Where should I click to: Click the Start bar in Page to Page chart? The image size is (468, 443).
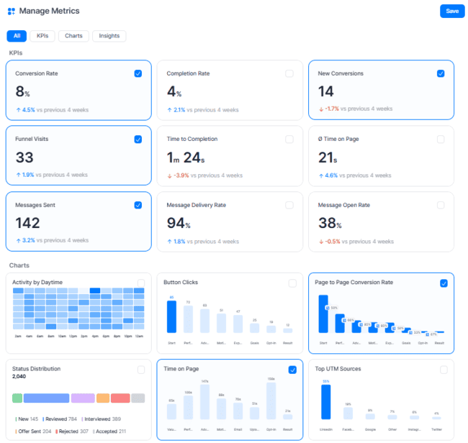pos(323,314)
